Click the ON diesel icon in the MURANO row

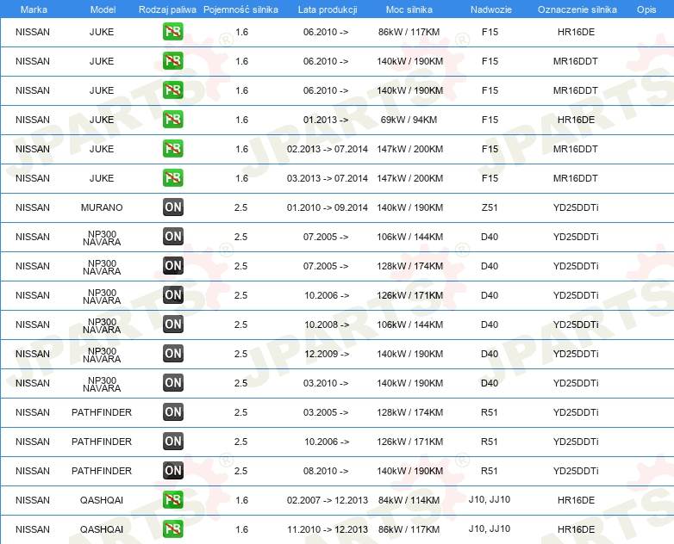(172, 207)
